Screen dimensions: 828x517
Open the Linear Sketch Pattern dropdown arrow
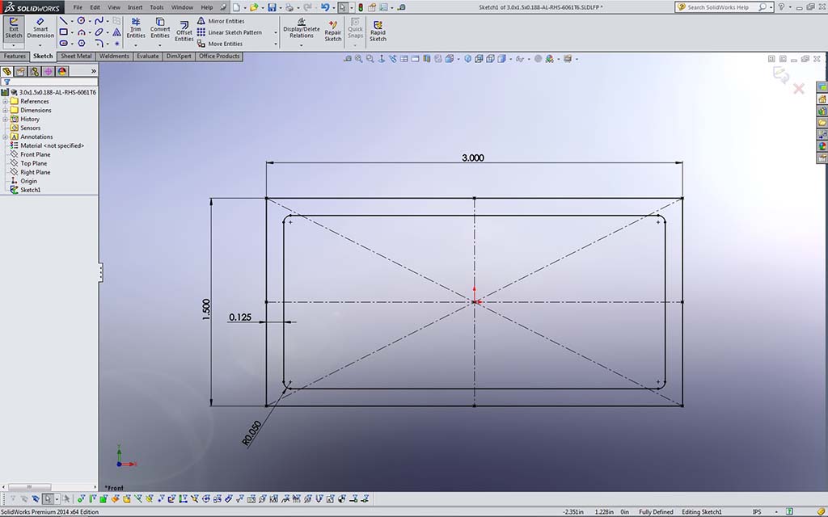click(276, 33)
